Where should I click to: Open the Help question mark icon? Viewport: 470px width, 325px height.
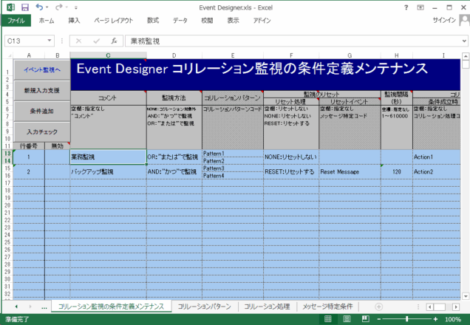pyautogui.click(x=406, y=7)
